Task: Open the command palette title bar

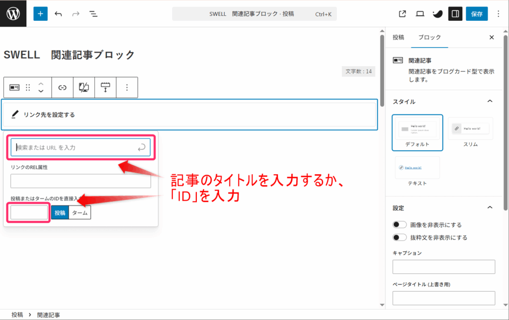Action: pos(254,14)
